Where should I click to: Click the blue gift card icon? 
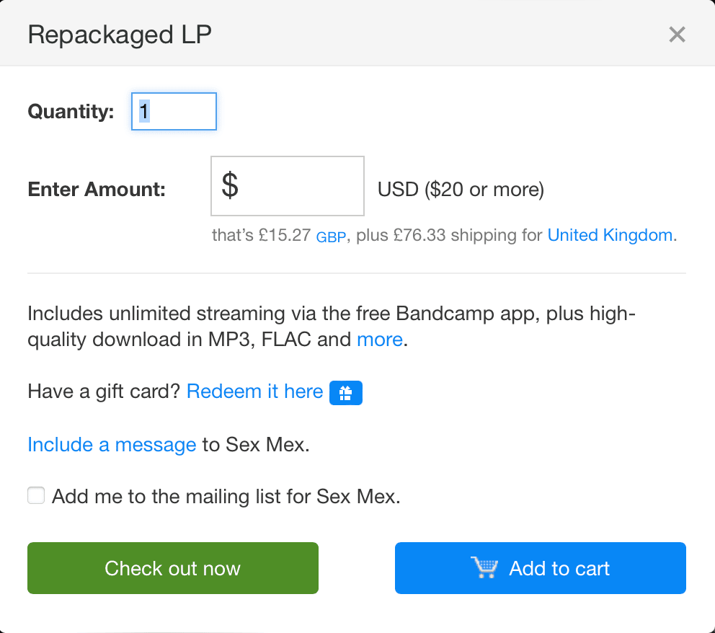point(346,393)
